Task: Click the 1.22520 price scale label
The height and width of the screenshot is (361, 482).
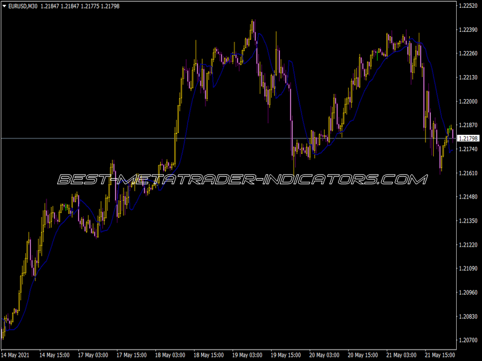Action: pyautogui.click(x=468, y=6)
